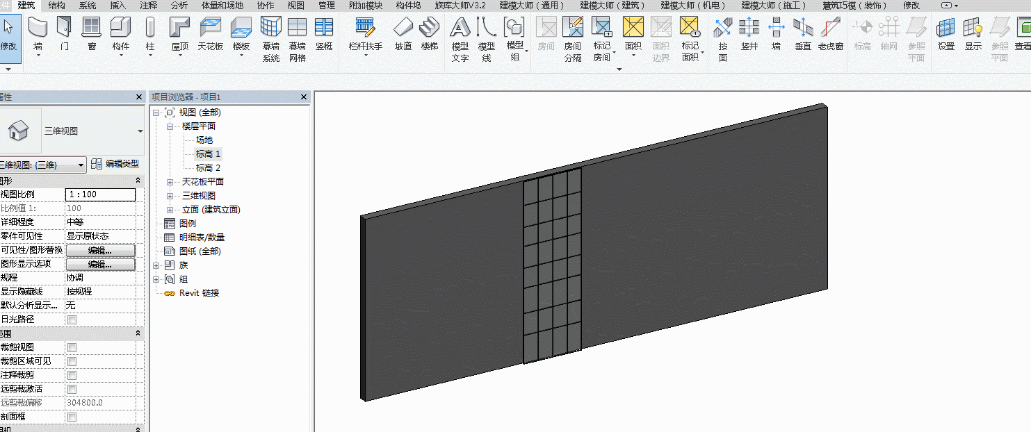The width and height of the screenshot is (1031, 432).
Task: Open the 标高 2 floor plan
Action: click(x=208, y=168)
